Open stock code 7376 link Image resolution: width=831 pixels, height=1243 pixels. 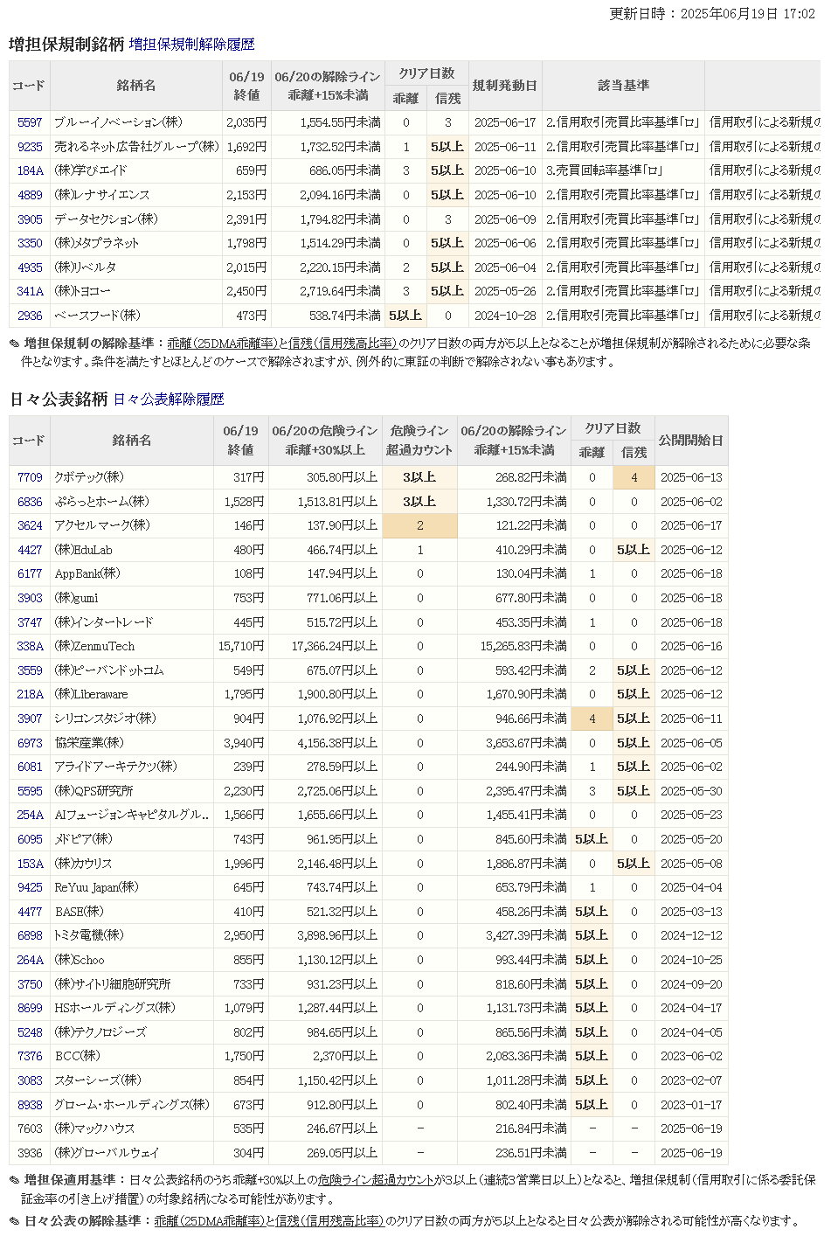(x=30, y=1056)
